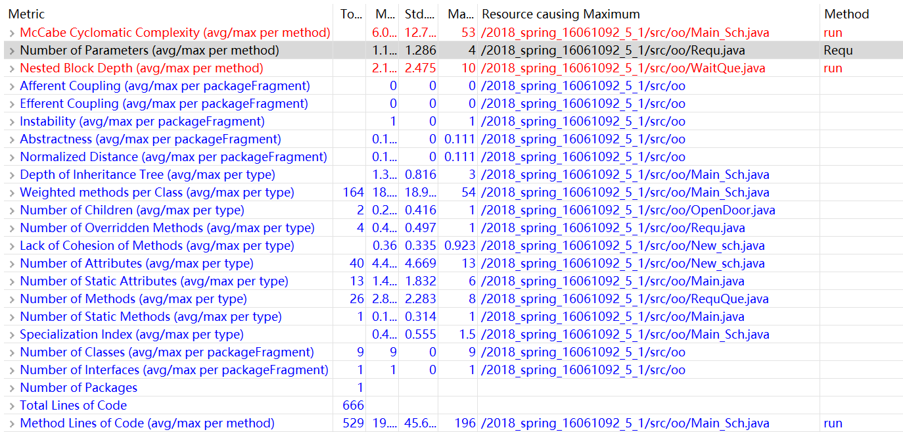The width and height of the screenshot is (903, 432).
Task: Select Nested Block Depth metric label
Action: [141, 68]
